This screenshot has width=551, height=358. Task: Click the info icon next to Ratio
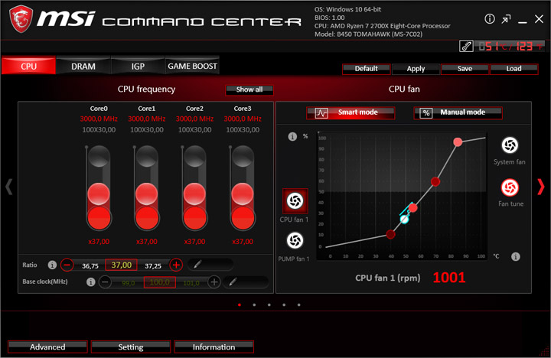[52, 265]
